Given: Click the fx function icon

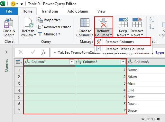Looking at the screenshot, I should point(43,52).
